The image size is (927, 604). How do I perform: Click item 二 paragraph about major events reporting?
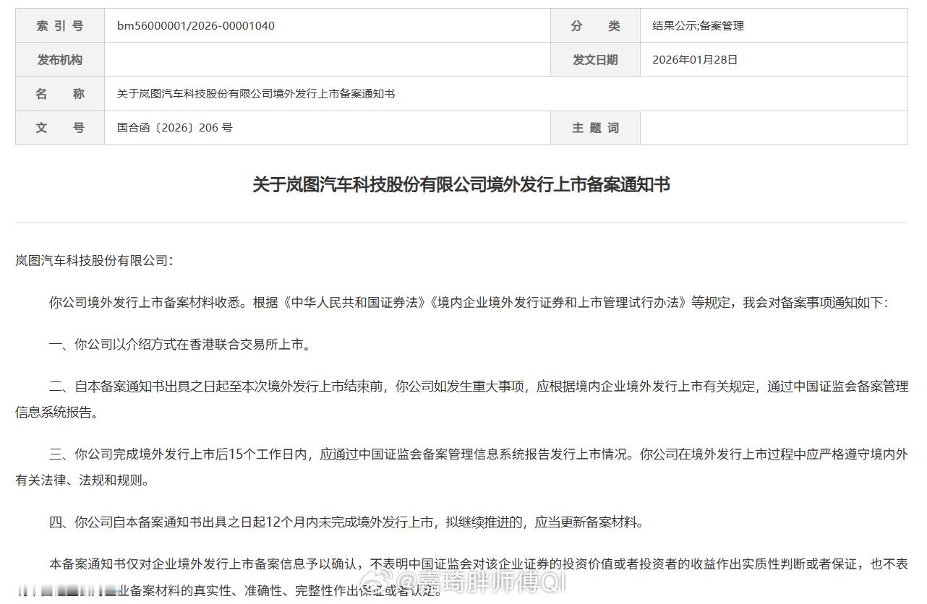point(462,400)
